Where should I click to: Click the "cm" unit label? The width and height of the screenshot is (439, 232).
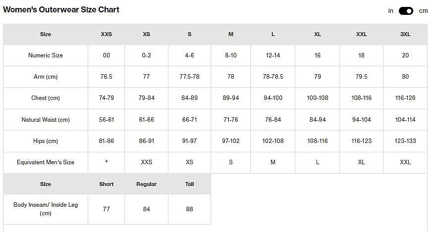tap(423, 11)
